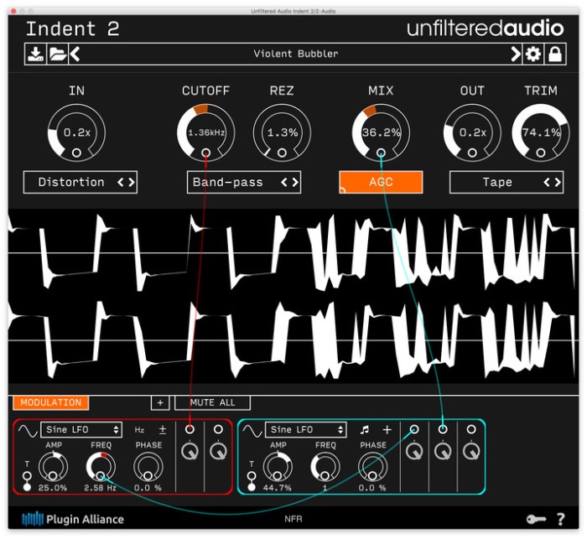Click the MIX knob showing 36.2%
This screenshot has height=539, width=587.
[x=381, y=132]
